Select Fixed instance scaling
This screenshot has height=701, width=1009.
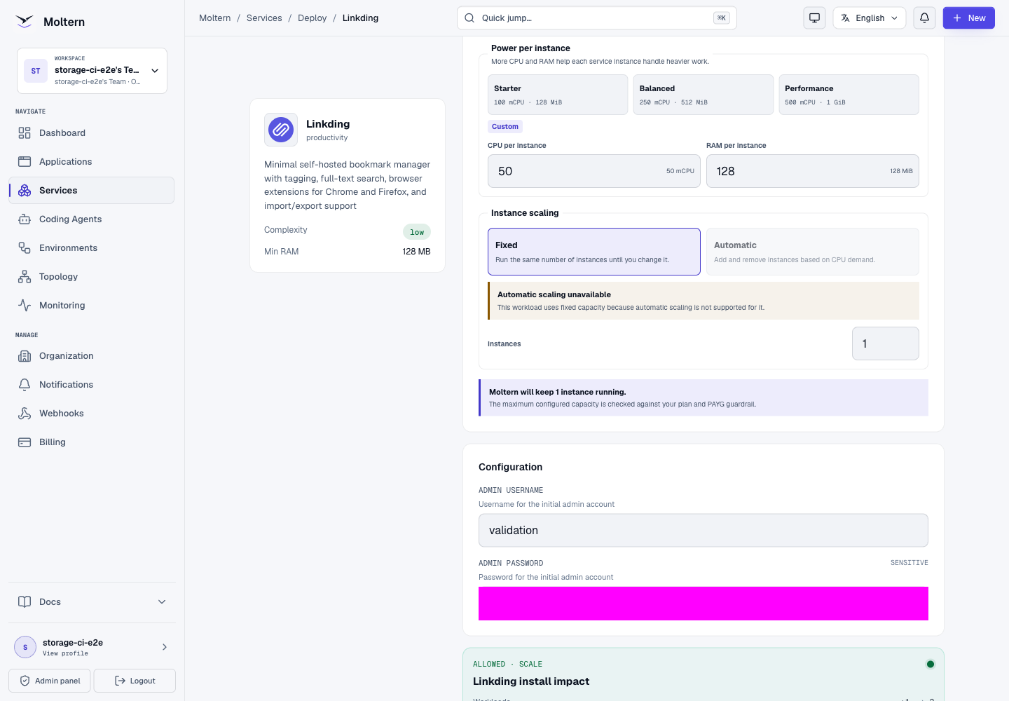coord(594,252)
